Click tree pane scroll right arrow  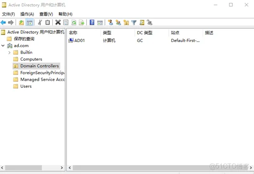click(62, 168)
